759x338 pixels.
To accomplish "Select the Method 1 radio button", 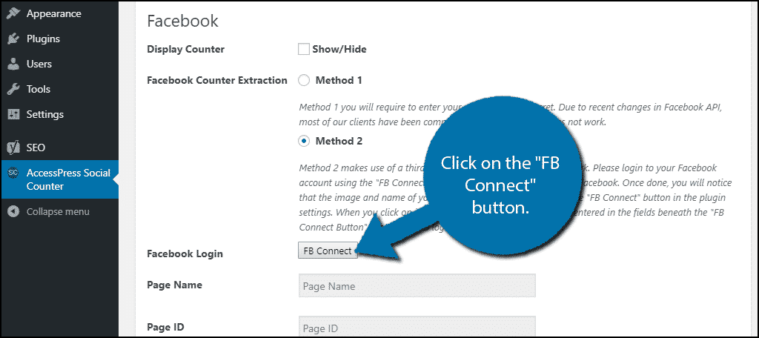I will (304, 80).
